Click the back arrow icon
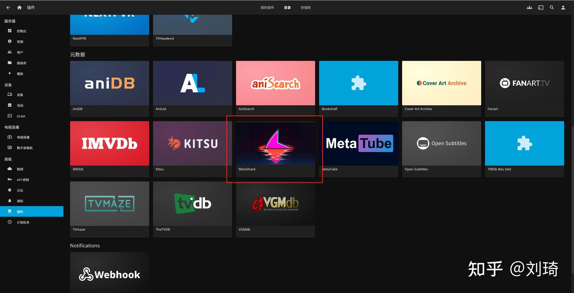 (8, 8)
